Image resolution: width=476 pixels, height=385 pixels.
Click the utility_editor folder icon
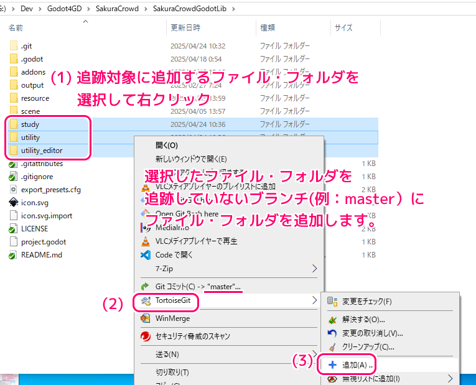pos(14,150)
